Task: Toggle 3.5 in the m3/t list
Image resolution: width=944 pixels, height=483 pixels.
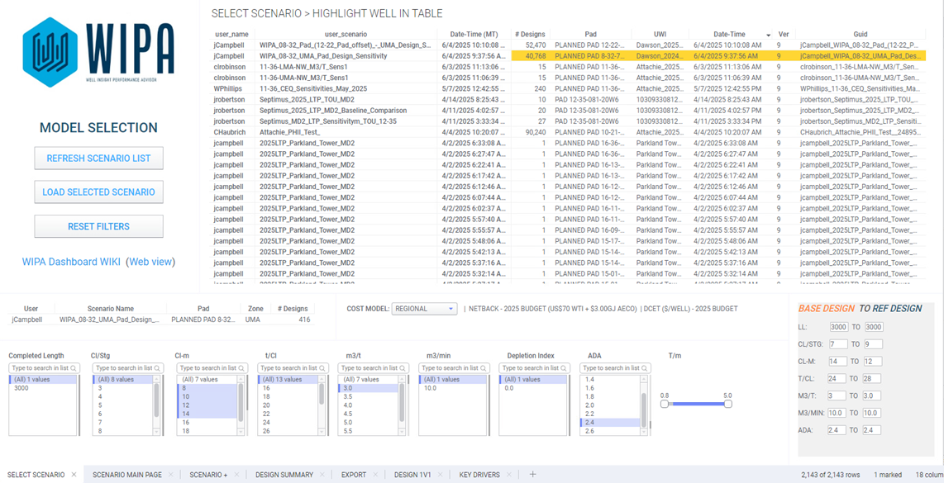Action: pyautogui.click(x=348, y=396)
